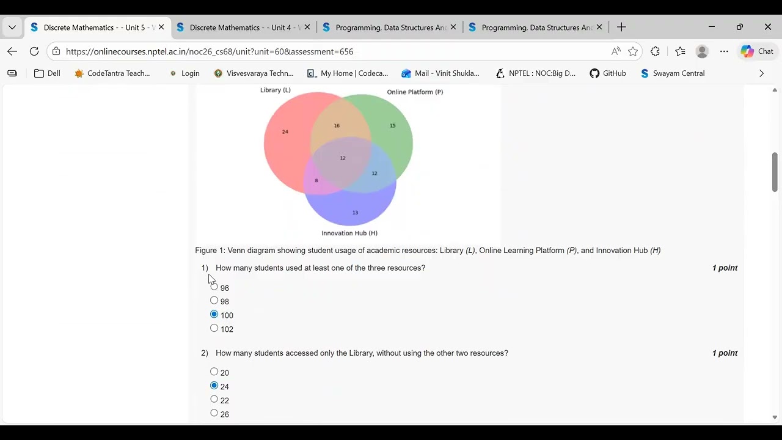Image resolution: width=782 pixels, height=440 pixels.
Task: Click the address bar URL
Action: click(210, 52)
